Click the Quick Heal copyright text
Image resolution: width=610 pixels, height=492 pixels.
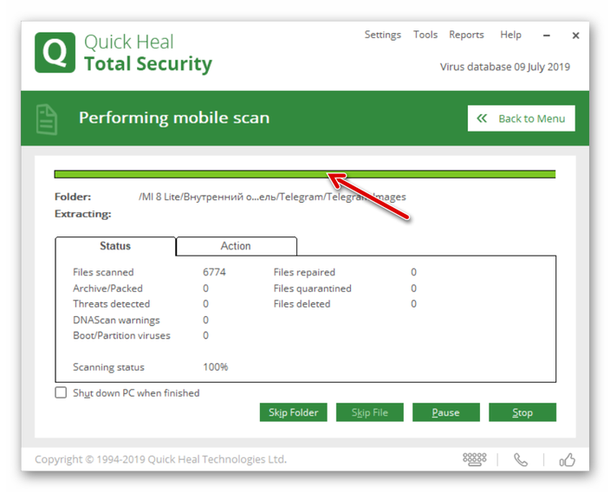tap(160, 459)
